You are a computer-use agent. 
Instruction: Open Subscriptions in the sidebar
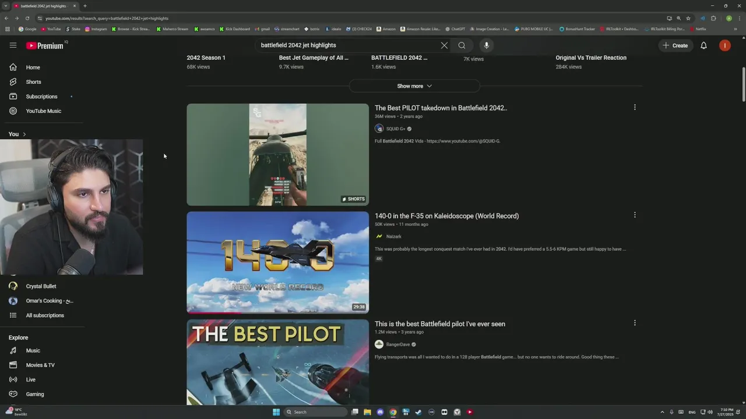[x=42, y=97]
